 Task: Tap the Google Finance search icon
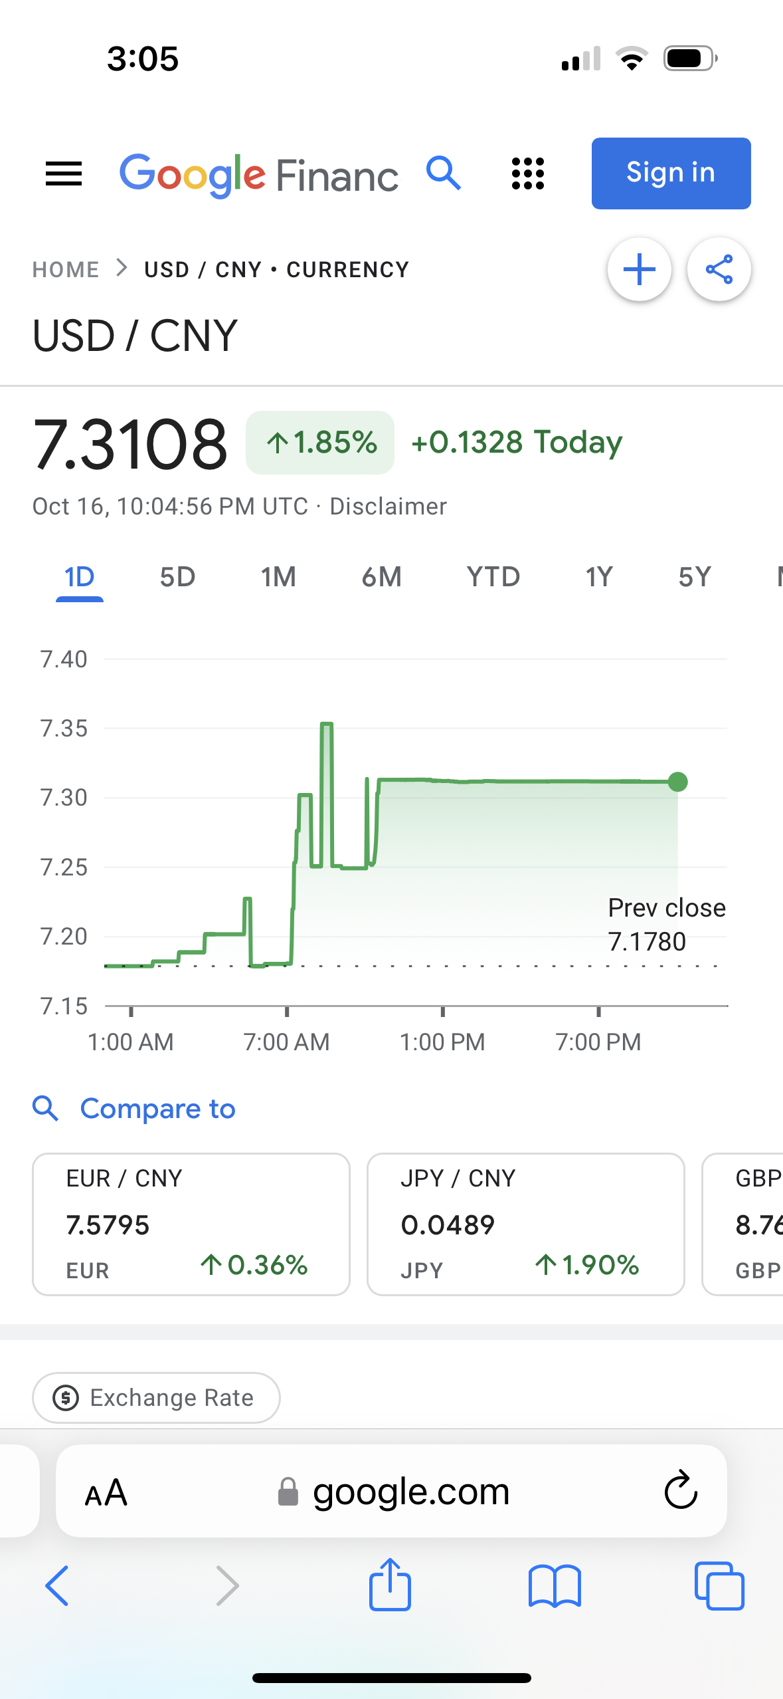(x=444, y=174)
